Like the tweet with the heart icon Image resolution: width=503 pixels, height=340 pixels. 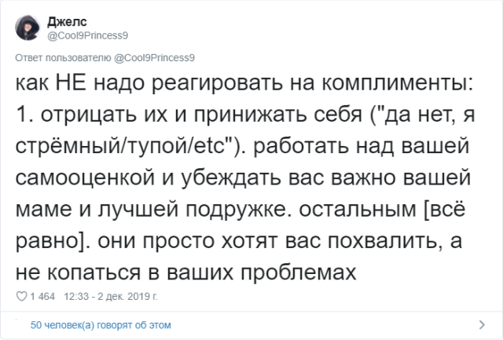click(21, 296)
